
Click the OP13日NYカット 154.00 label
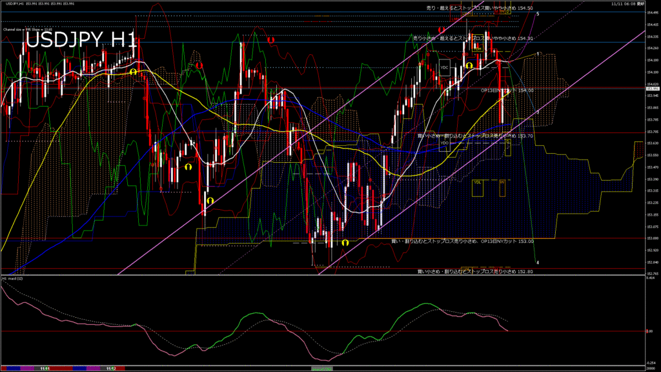tap(507, 91)
